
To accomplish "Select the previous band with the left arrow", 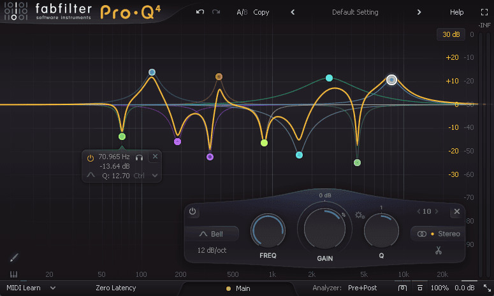I will point(419,211).
